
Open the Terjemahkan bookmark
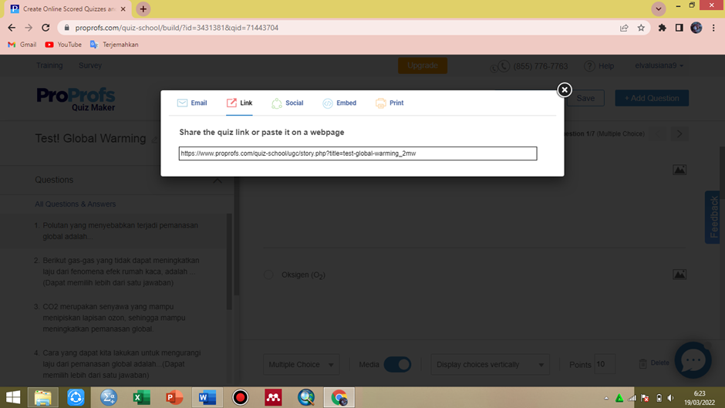click(x=114, y=45)
